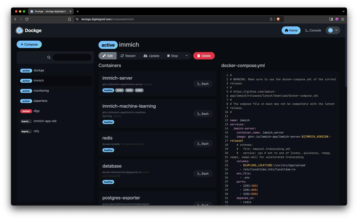Screen dimensions: 358x220
Task: Open the exited dlgc stack
Action: tap(55, 111)
